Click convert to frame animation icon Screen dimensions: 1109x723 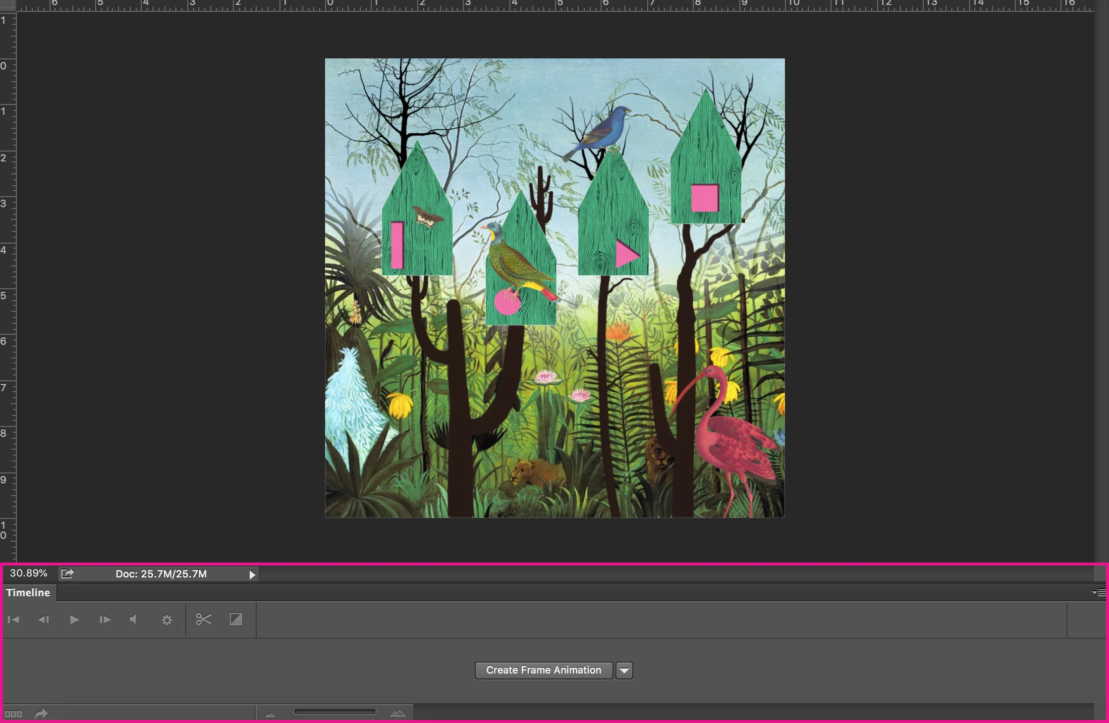coord(13,714)
